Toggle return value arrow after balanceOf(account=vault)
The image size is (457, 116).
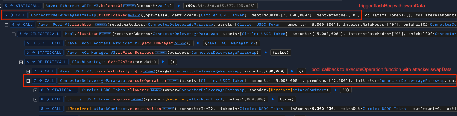pos(179,6)
